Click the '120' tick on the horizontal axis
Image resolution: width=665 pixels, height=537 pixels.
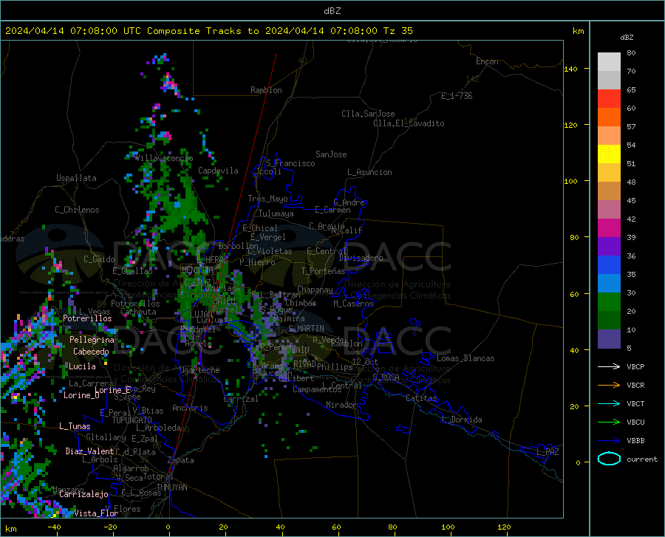click(x=504, y=527)
